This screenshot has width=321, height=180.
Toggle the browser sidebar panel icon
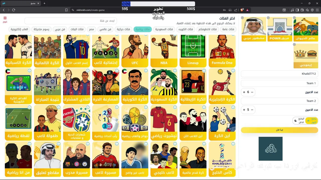pyautogui.click(x=297, y=10)
